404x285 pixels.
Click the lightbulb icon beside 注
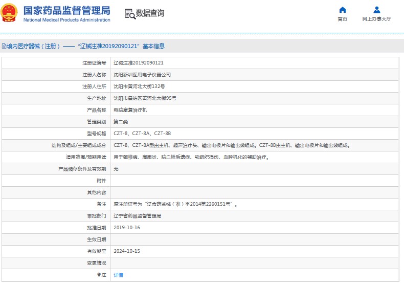[99, 275]
